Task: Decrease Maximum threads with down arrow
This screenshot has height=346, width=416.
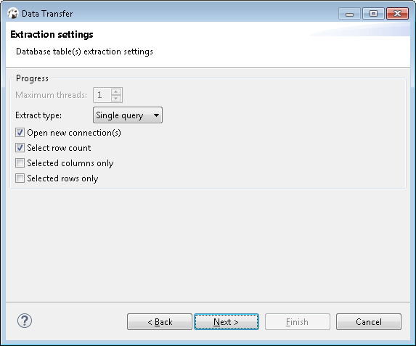Action: [116, 99]
